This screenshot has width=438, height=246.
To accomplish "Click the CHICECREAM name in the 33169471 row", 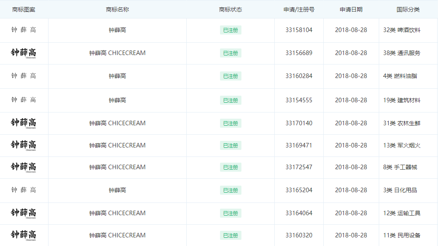I will (117, 145).
